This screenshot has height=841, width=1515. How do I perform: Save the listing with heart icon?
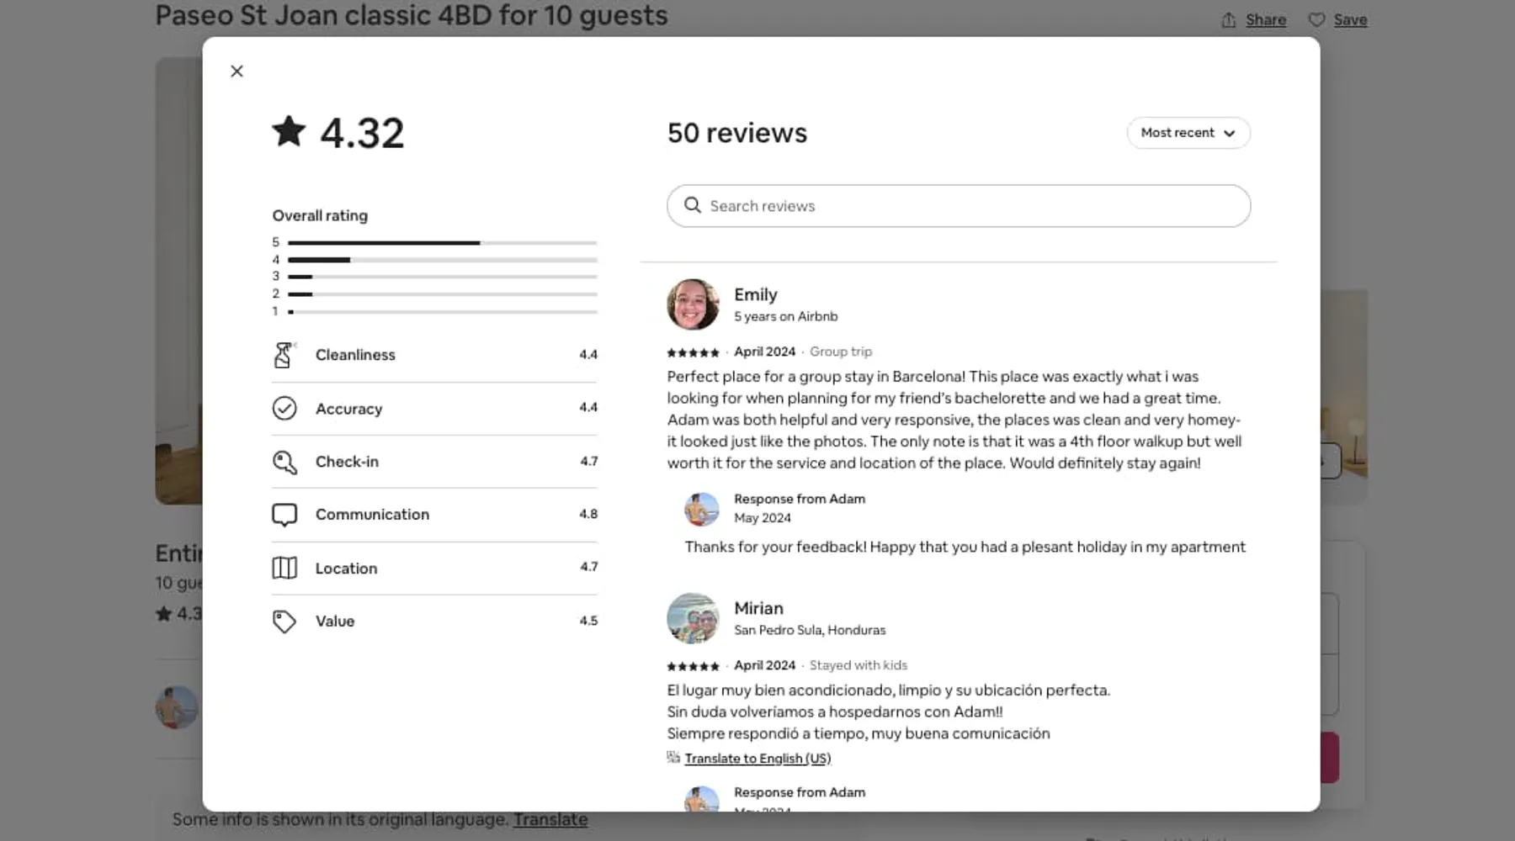point(1338,20)
